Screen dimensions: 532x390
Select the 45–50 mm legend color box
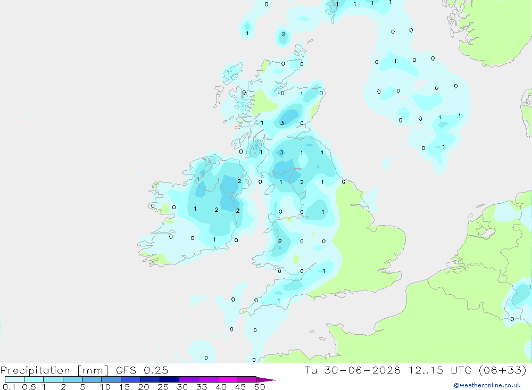247,379
